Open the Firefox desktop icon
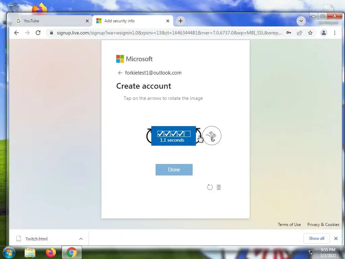This screenshot has height=259, width=345. coord(40,8)
